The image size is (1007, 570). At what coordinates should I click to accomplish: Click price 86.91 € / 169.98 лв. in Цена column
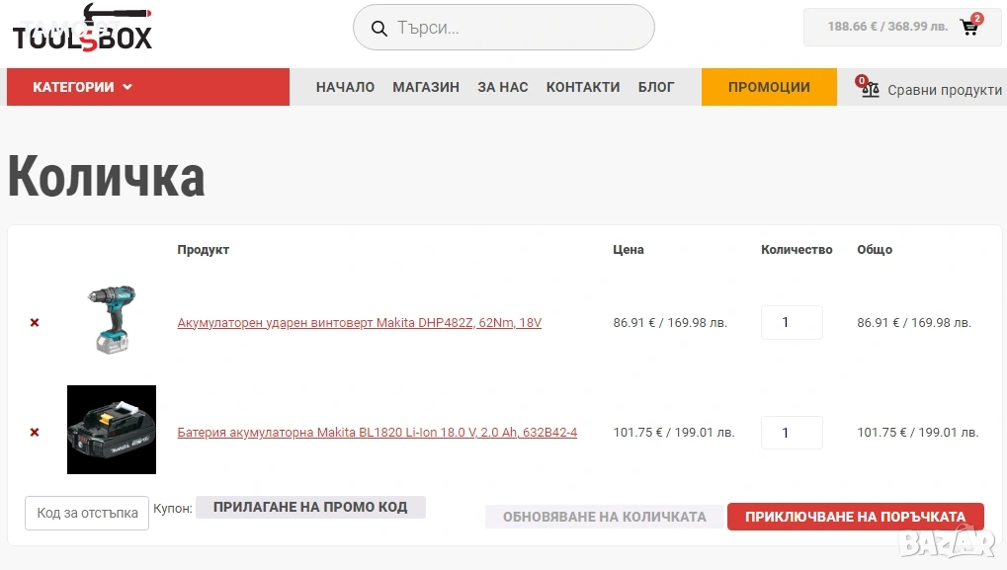point(670,322)
